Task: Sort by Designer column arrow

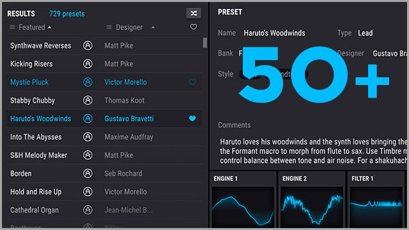Action: [153, 27]
